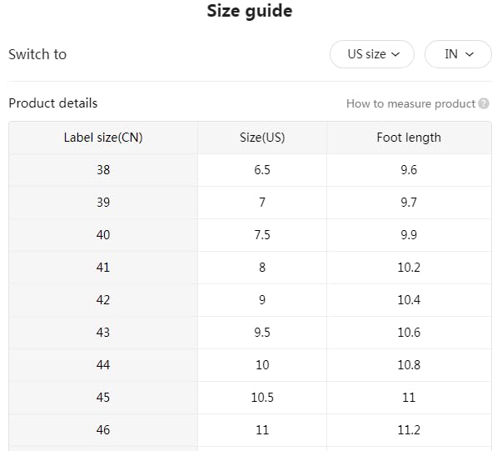Click the How to measure product link
This screenshot has width=502, height=451.
pos(410,104)
